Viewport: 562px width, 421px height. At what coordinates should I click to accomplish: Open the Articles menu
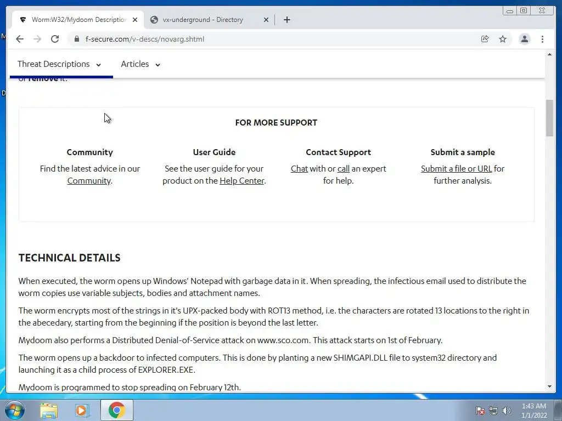pyautogui.click(x=140, y=64)
